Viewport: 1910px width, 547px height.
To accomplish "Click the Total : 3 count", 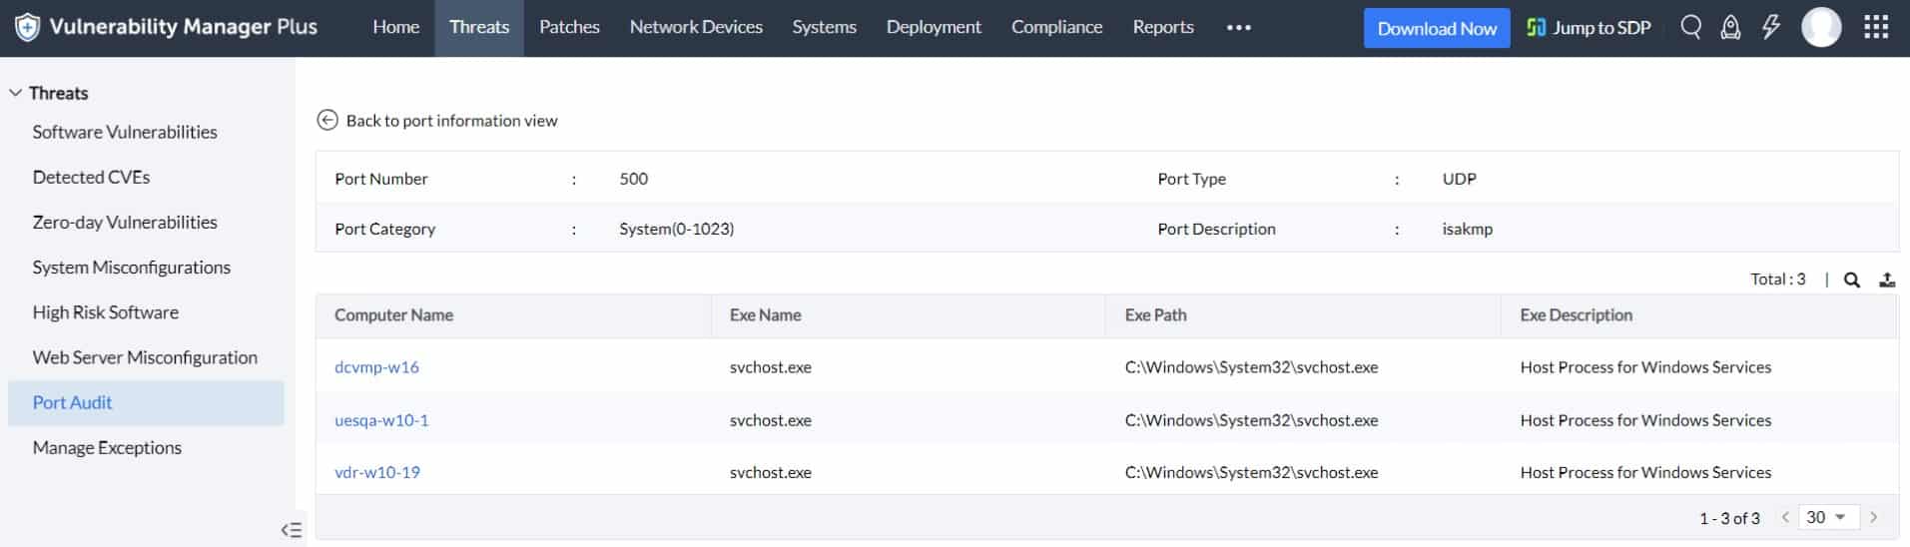I will (x=1777, y=279).
